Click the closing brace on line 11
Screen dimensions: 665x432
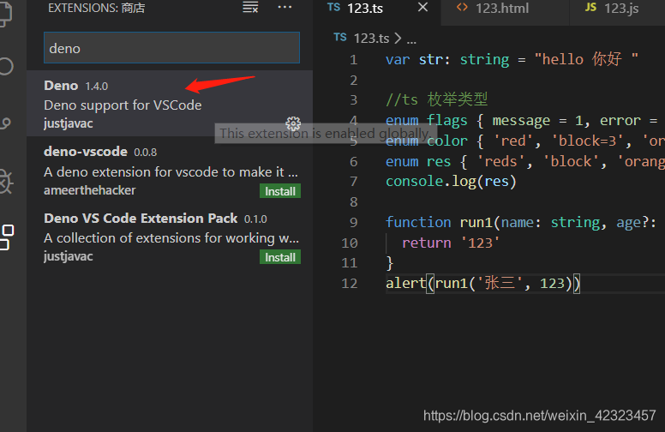(x=390, y=263)
